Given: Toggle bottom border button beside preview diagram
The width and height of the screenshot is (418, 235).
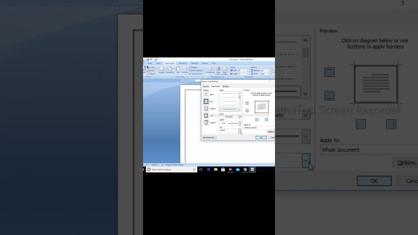Looking at the screenshot, I should [247, 111].
